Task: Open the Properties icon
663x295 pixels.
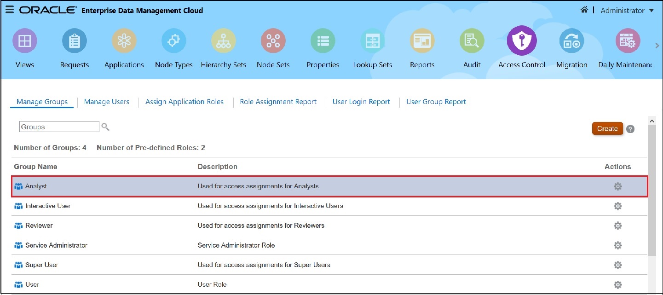Action: pos(323,41)
